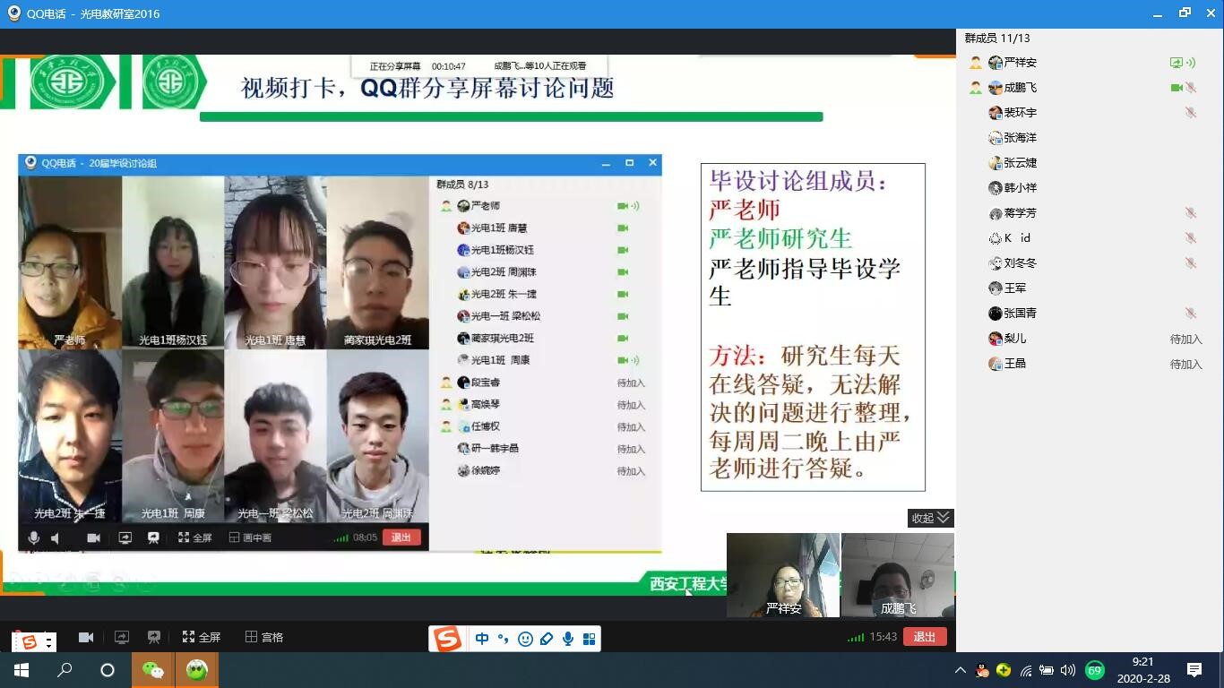Open the volume control in system tray

1068,670
